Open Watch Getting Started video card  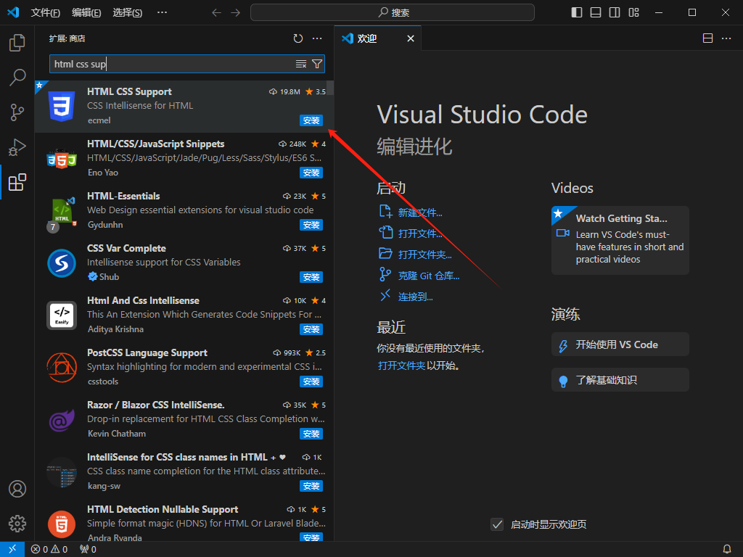pyautogui.click(x=620, y=240)
